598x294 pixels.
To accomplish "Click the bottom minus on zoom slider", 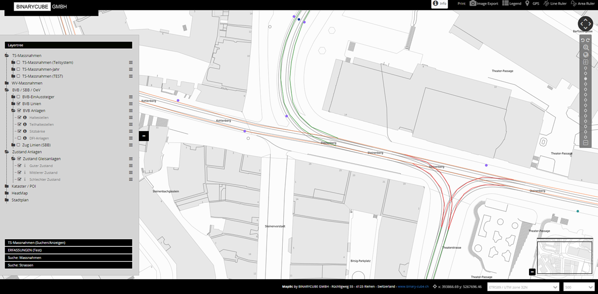I will [x=585, y=142].
